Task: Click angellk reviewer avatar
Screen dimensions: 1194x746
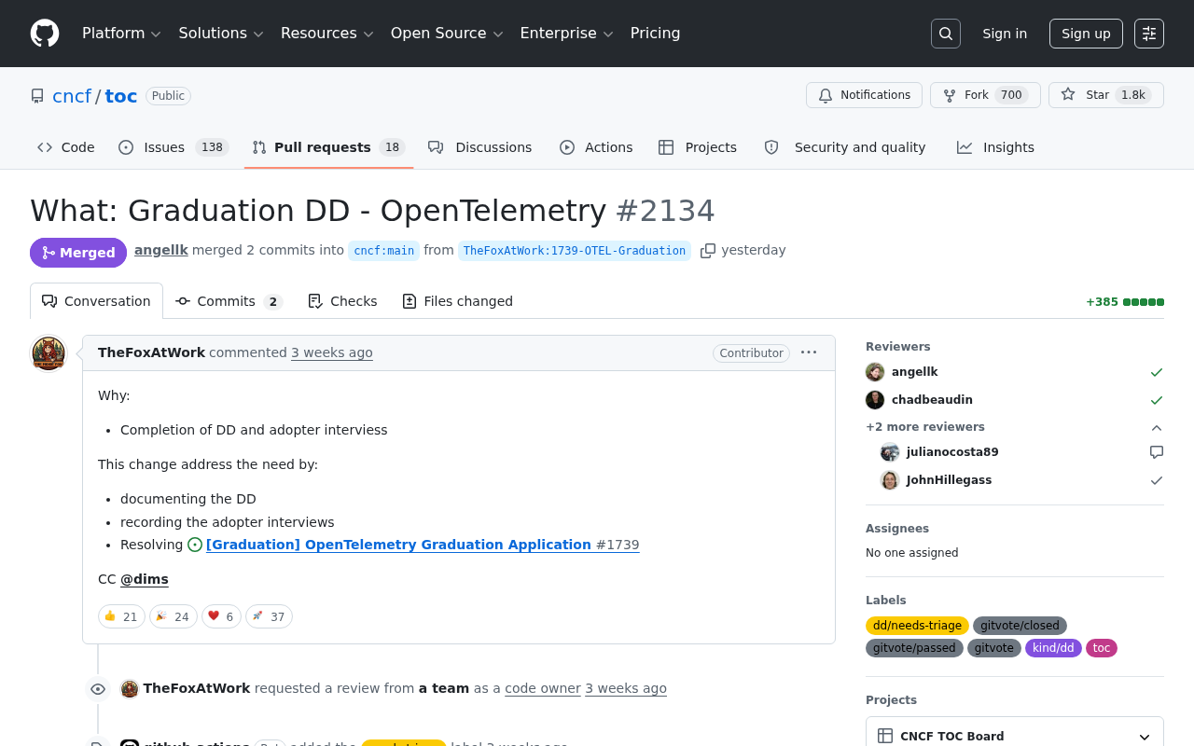Action: coord(875,372)
